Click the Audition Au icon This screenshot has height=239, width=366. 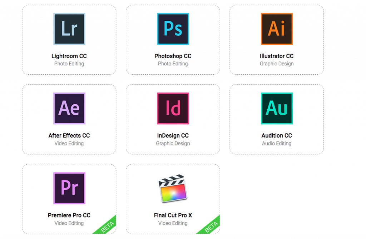(277, 109)
